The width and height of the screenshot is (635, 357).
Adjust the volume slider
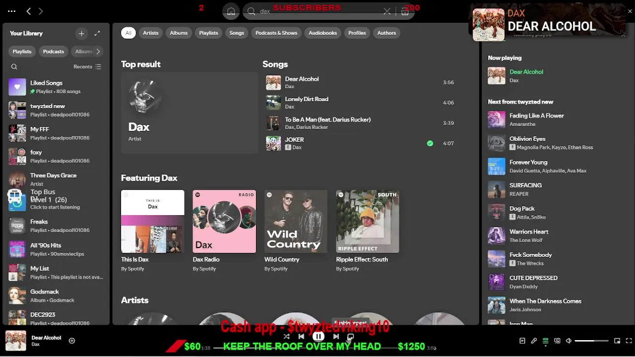[591, 341]
